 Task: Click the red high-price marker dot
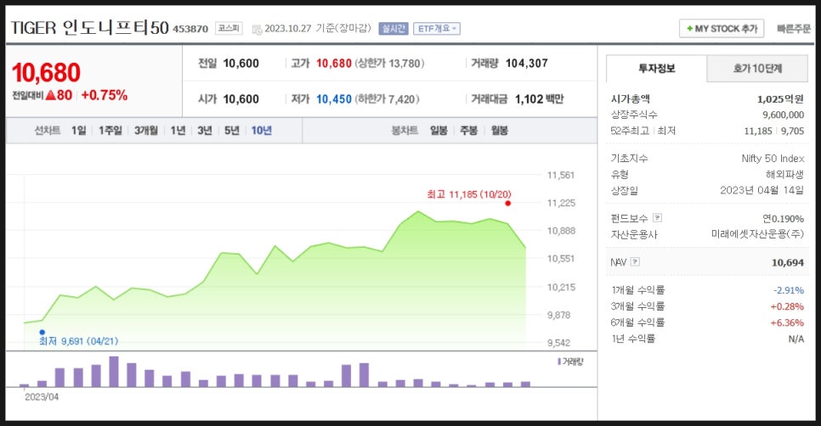(x=507, y=203)
